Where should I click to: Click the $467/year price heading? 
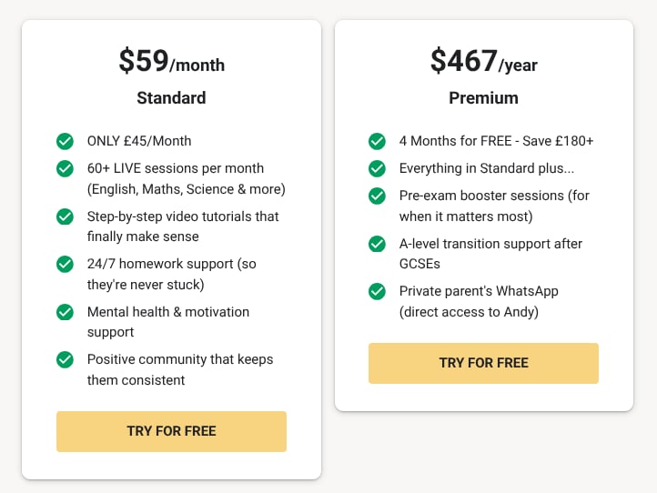[x=483, y=62]
